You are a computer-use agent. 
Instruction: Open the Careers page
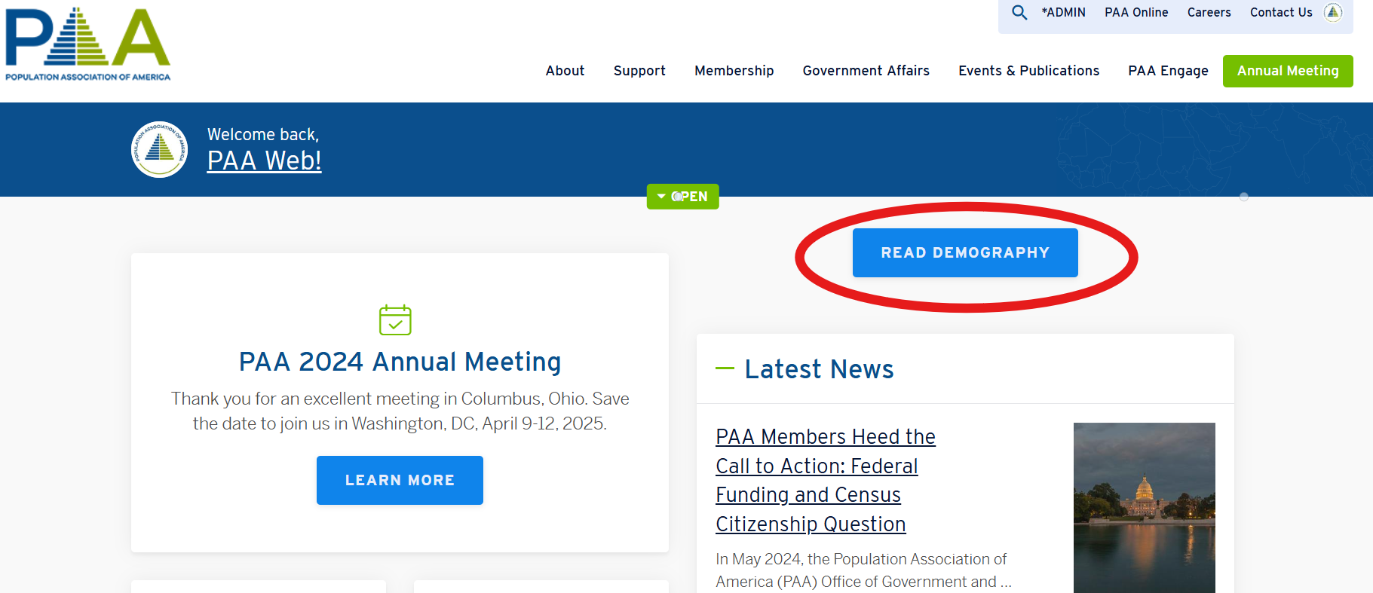tap(1209, 12)
